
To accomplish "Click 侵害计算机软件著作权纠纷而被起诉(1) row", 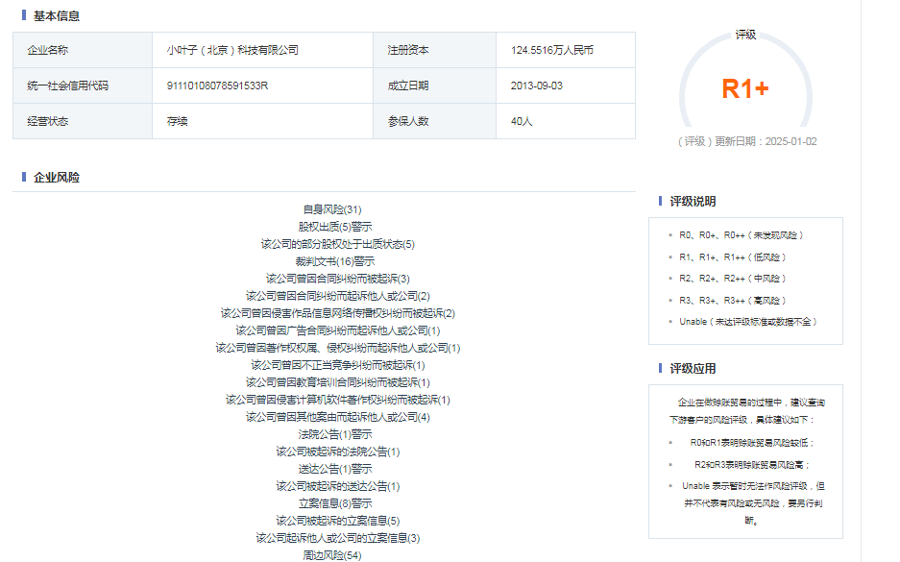I will (337, 399).
